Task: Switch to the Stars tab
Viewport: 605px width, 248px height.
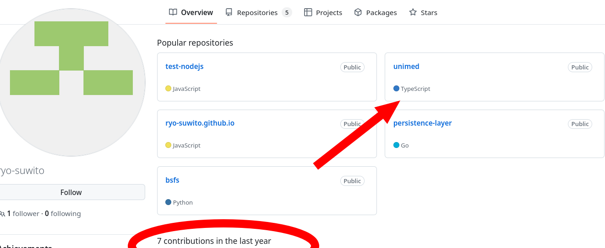Action: (423, 12)
